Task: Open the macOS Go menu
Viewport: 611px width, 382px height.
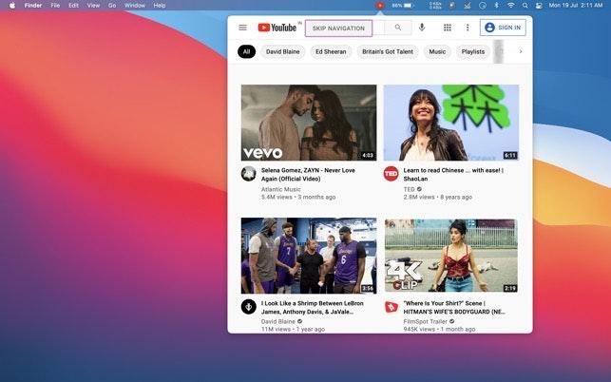Action: 112,5
